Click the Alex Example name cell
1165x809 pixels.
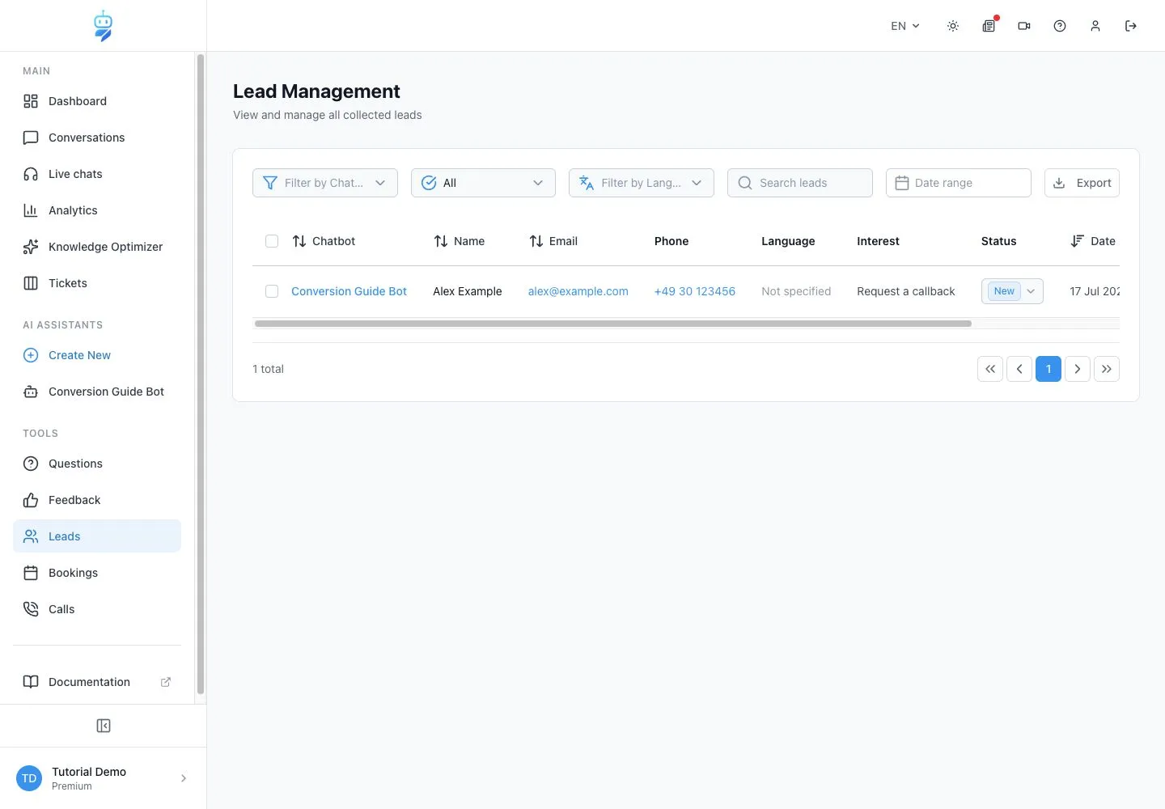(x=468, y=291)
